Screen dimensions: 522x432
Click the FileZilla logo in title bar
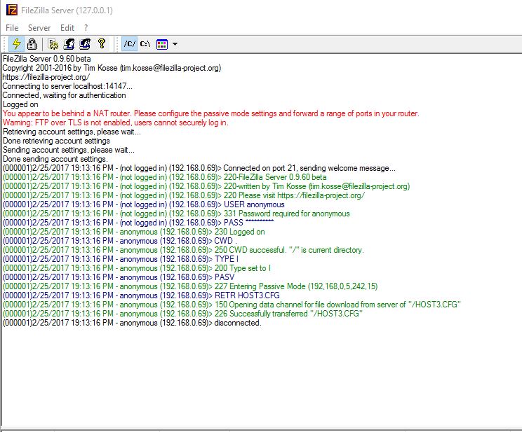point(12,10)
